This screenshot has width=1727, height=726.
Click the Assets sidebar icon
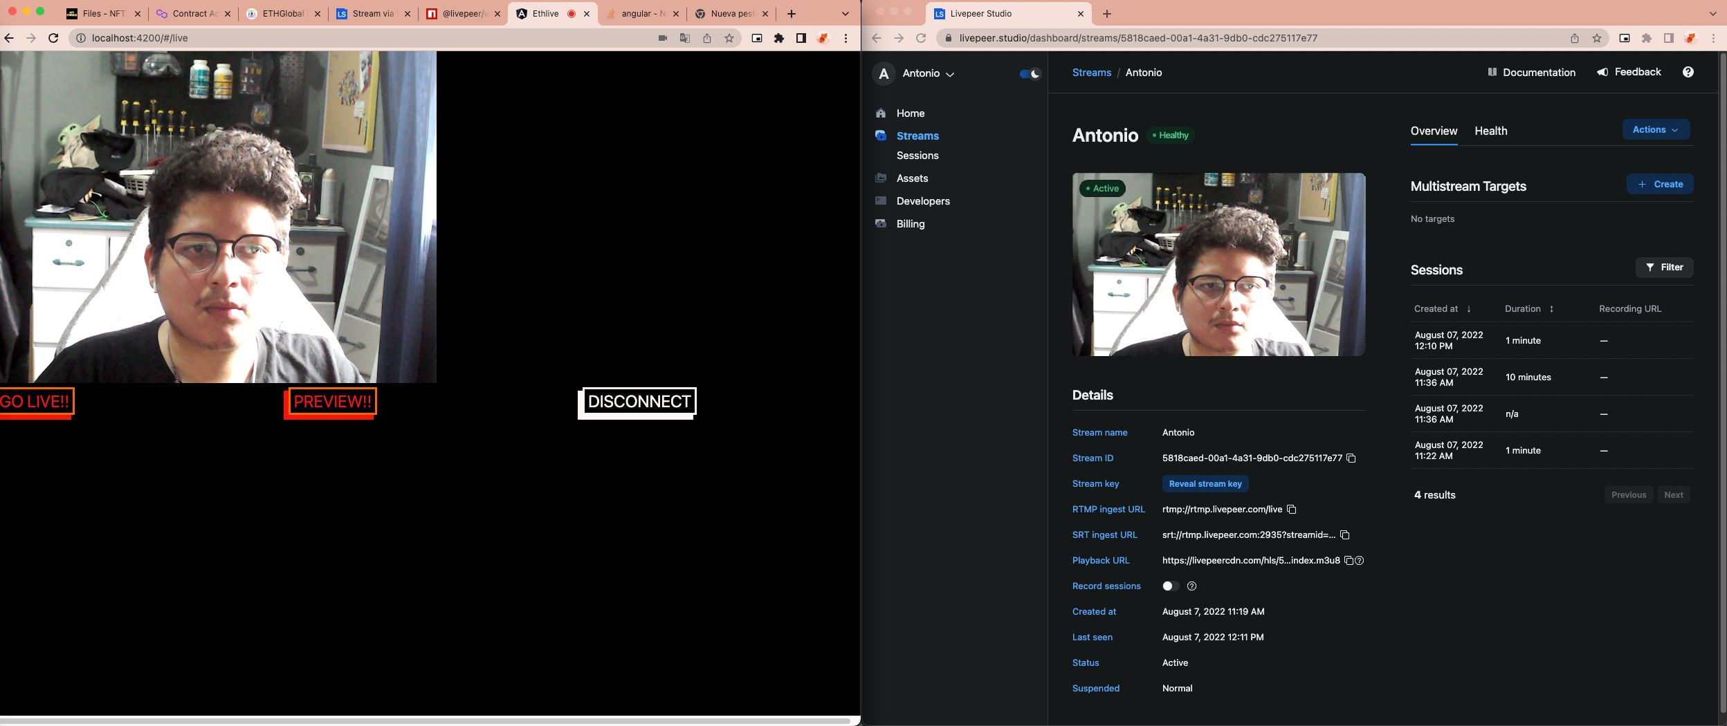pyautogui.click(x=881, y=178)
